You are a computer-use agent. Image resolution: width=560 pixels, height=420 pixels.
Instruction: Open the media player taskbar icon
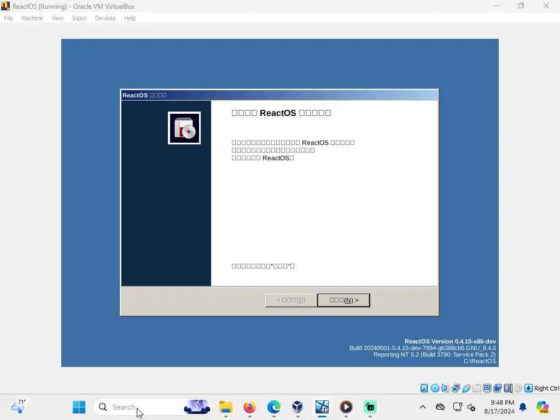(x=346, y=407)
